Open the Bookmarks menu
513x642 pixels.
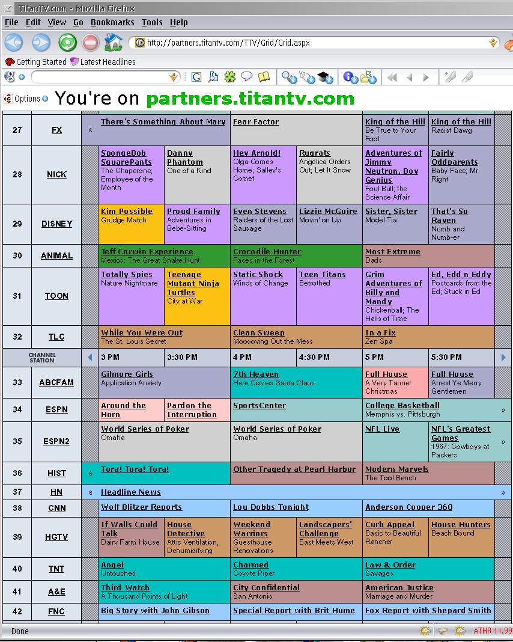coord(112,22)
